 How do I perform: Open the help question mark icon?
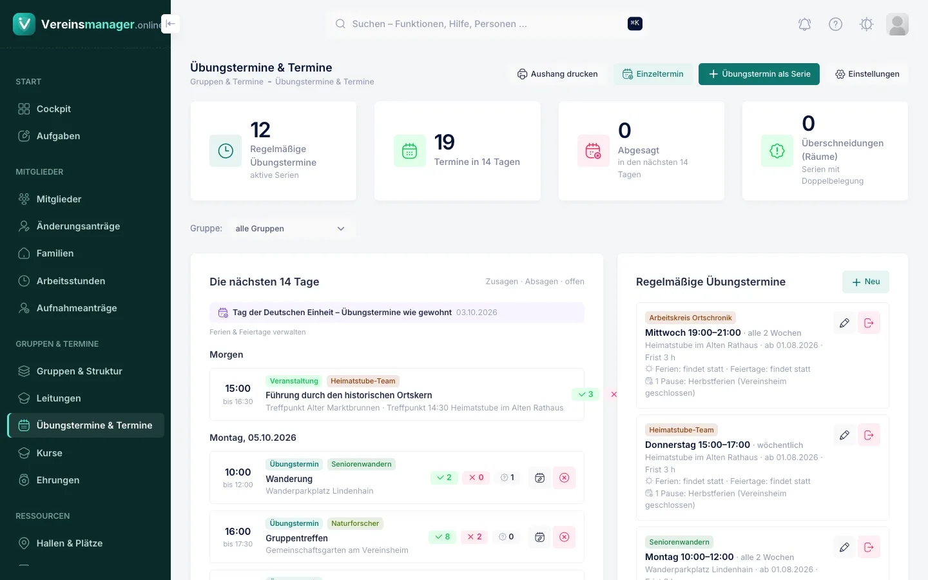click(835, 24)
